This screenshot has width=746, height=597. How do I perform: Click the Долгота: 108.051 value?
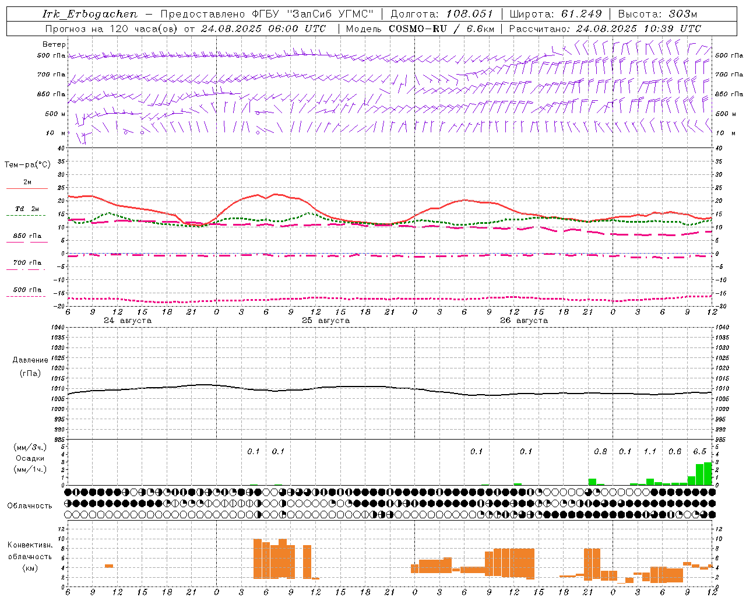[442, 14]
